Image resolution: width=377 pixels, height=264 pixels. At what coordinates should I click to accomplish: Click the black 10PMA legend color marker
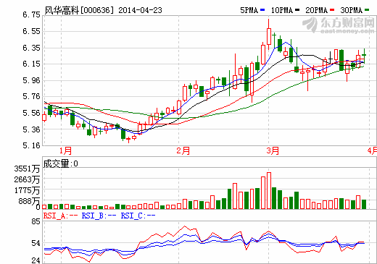point(297,10)
